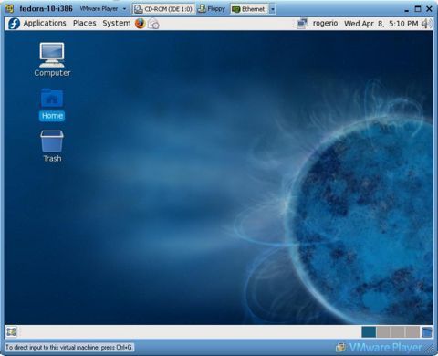Toggle the Ethernet device connection

click(248, 9)
